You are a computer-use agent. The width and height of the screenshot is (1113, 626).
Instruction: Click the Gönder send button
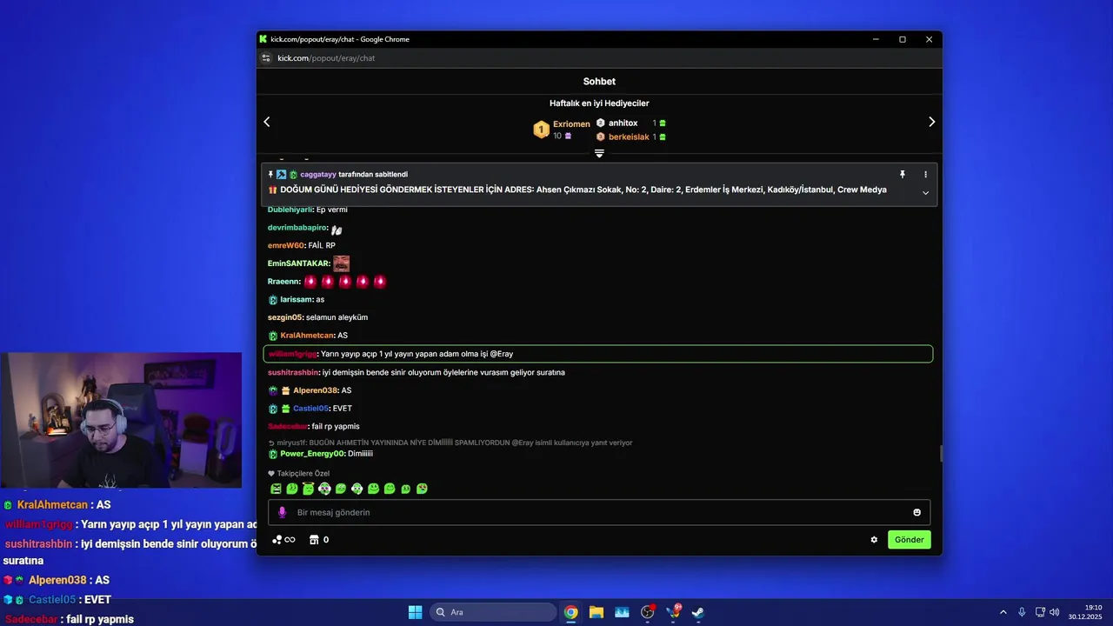coord(909,540)
